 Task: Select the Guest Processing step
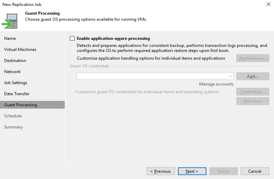20,105
